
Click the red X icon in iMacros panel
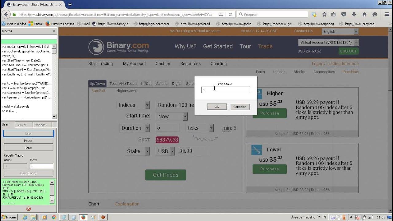click(x=28, y=209)
